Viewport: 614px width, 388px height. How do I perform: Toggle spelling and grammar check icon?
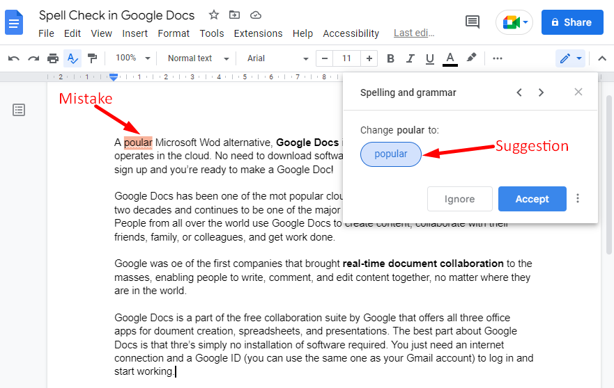coord(72,58)
